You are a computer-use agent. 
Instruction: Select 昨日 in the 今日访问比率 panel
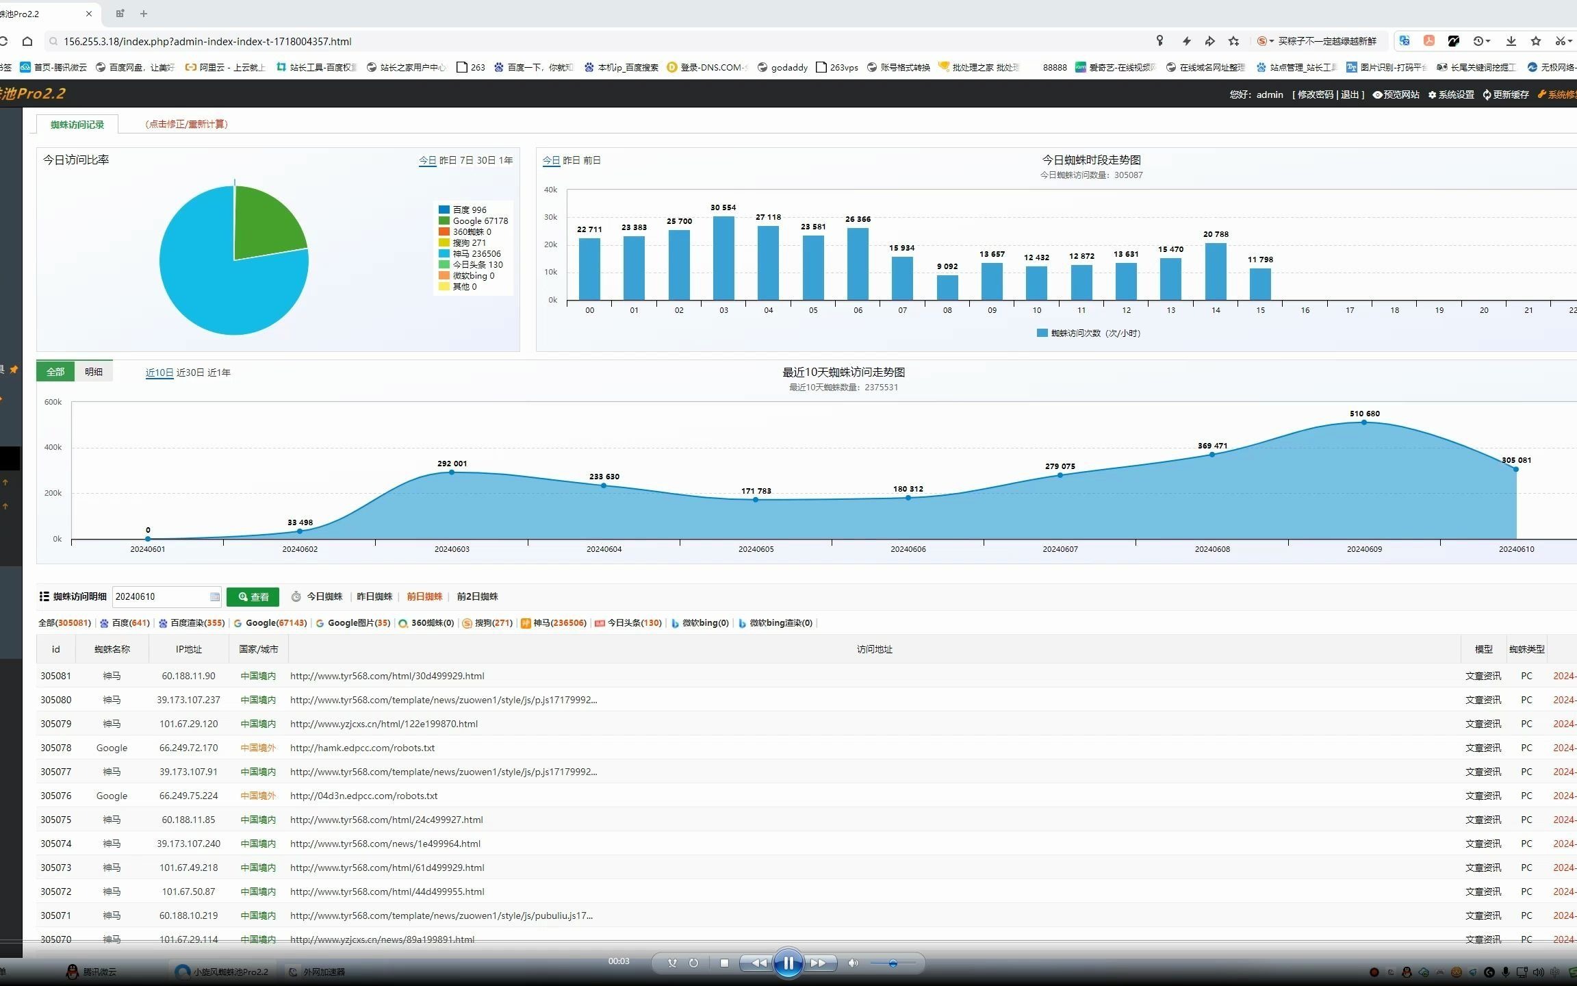[448, 160]
